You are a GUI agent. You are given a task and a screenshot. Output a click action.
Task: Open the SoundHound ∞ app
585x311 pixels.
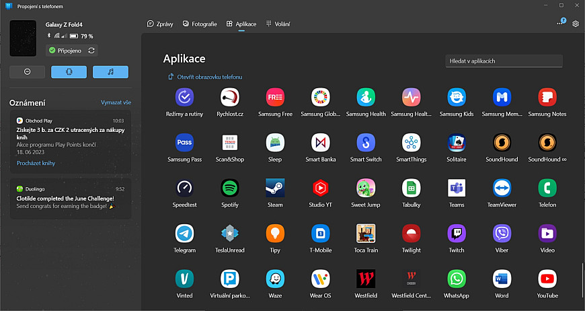pyautogui.click(x=547, y=143)
